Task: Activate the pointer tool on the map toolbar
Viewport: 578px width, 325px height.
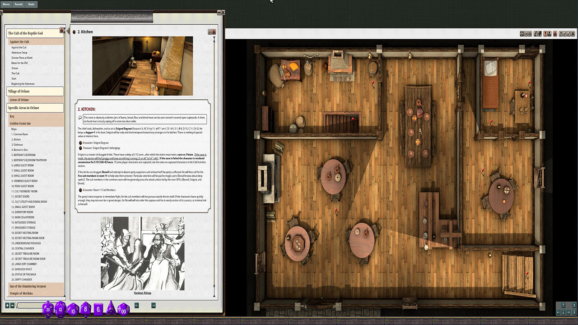Action: [545, 33]
